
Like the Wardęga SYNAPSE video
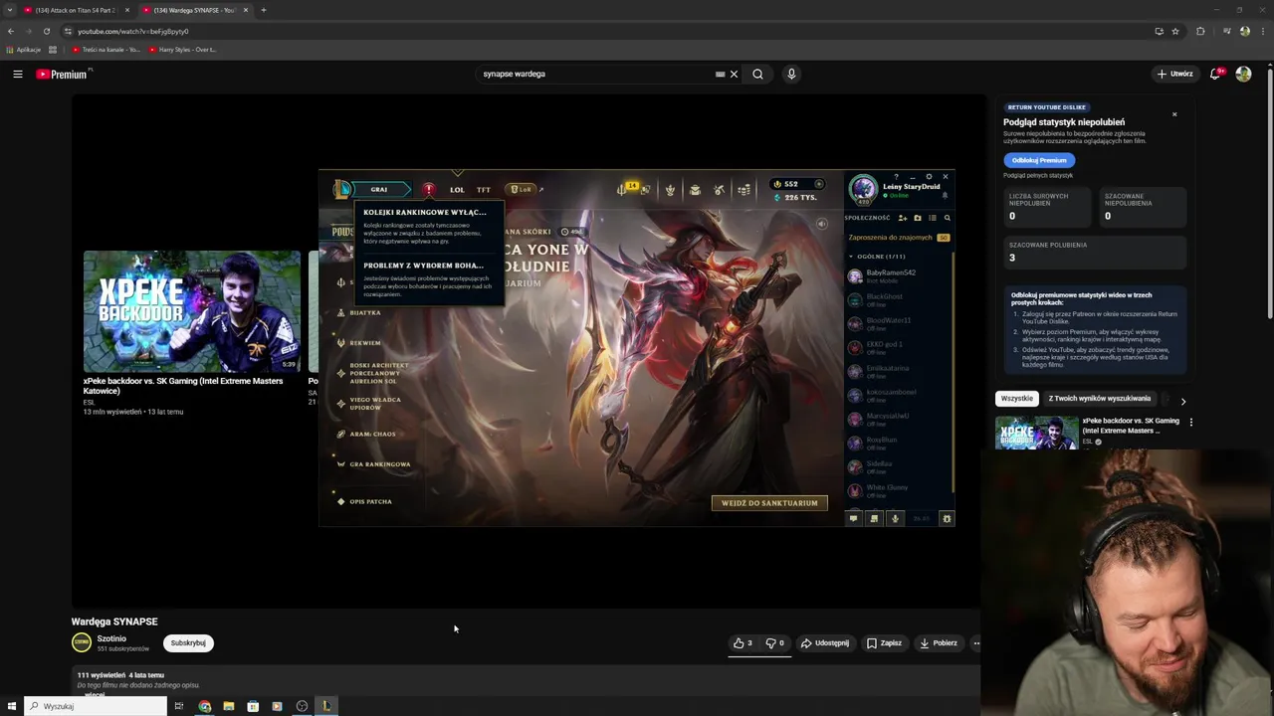[x=743, y=642]
